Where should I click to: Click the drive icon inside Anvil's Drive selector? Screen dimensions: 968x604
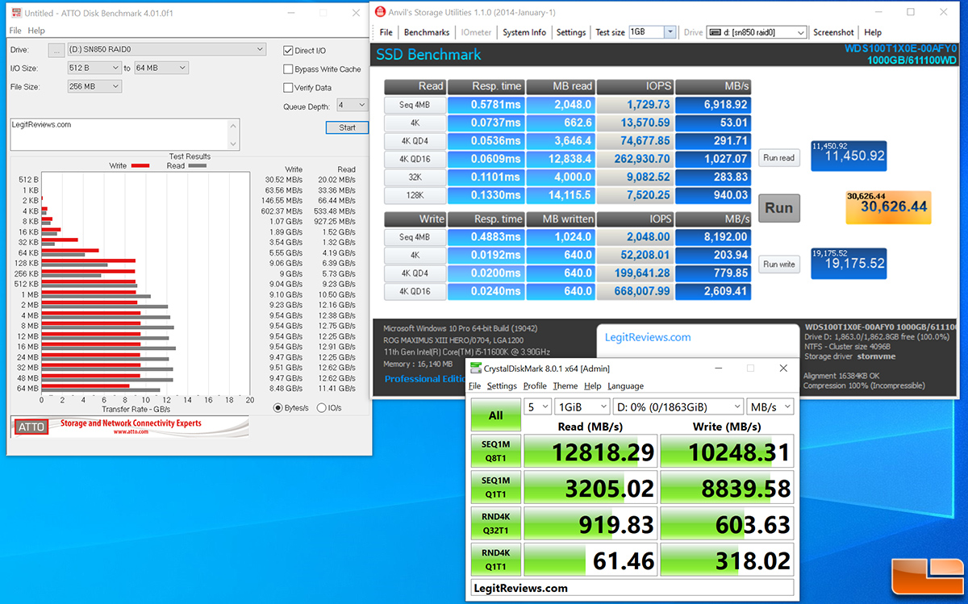(713, 32)
